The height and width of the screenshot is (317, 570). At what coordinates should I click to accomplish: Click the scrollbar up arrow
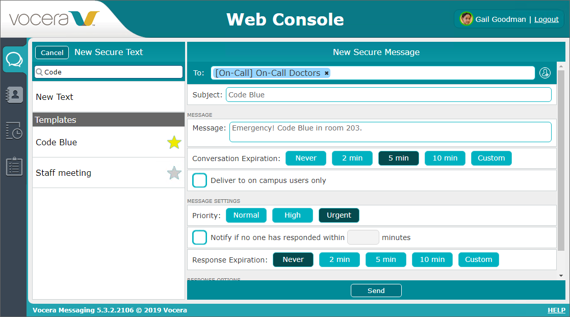tap(561, 67)
